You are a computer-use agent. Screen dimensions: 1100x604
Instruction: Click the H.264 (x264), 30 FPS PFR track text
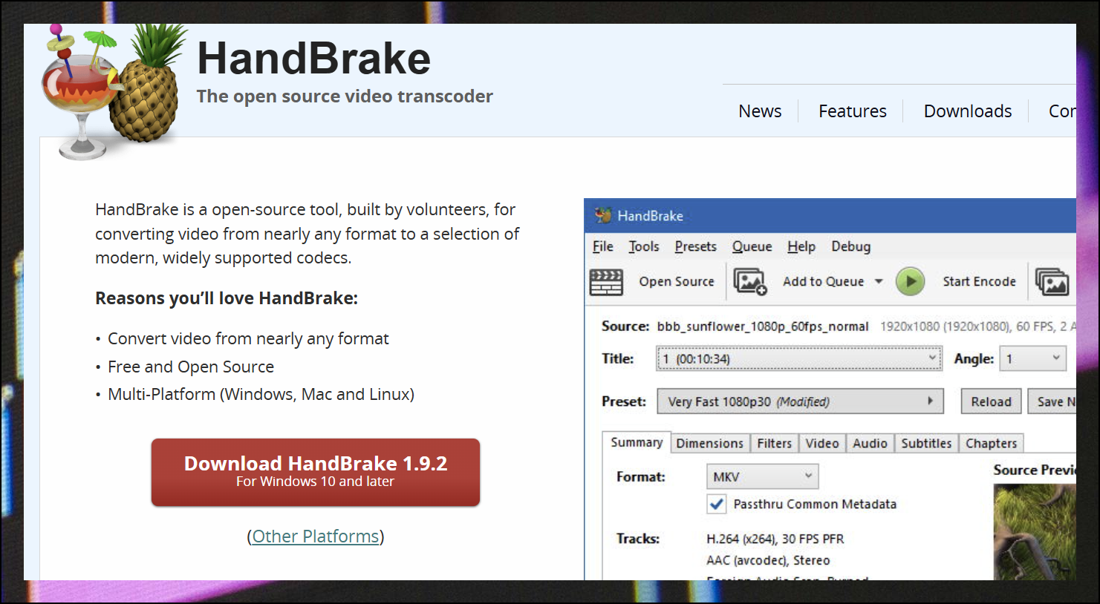[775, 539]
